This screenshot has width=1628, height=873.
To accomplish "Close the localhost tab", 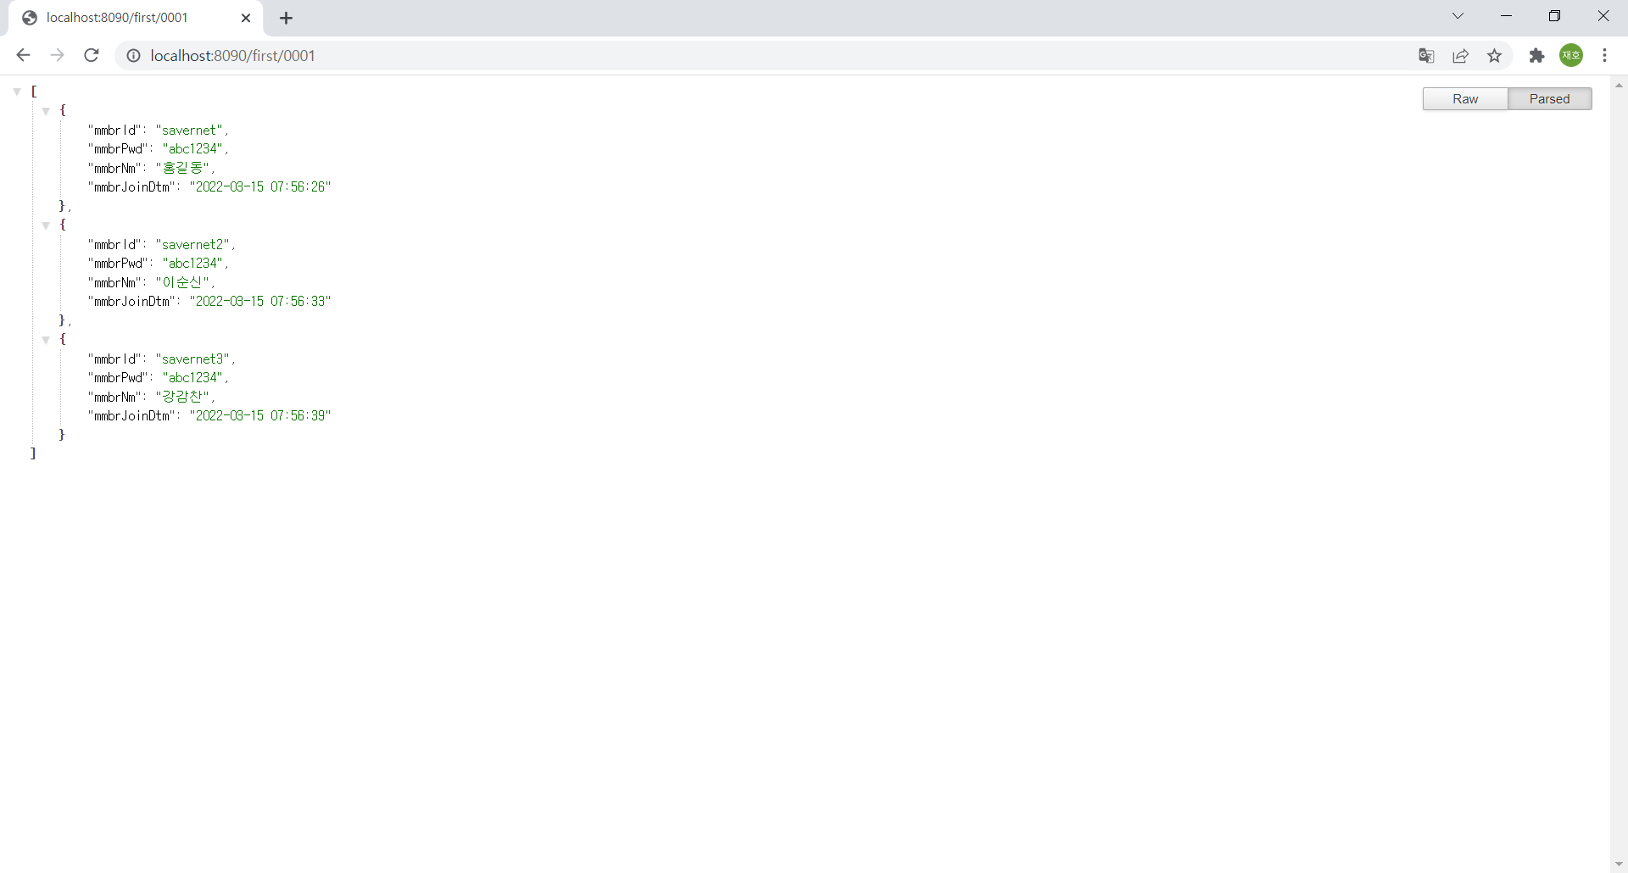I will tap(246, 18).
